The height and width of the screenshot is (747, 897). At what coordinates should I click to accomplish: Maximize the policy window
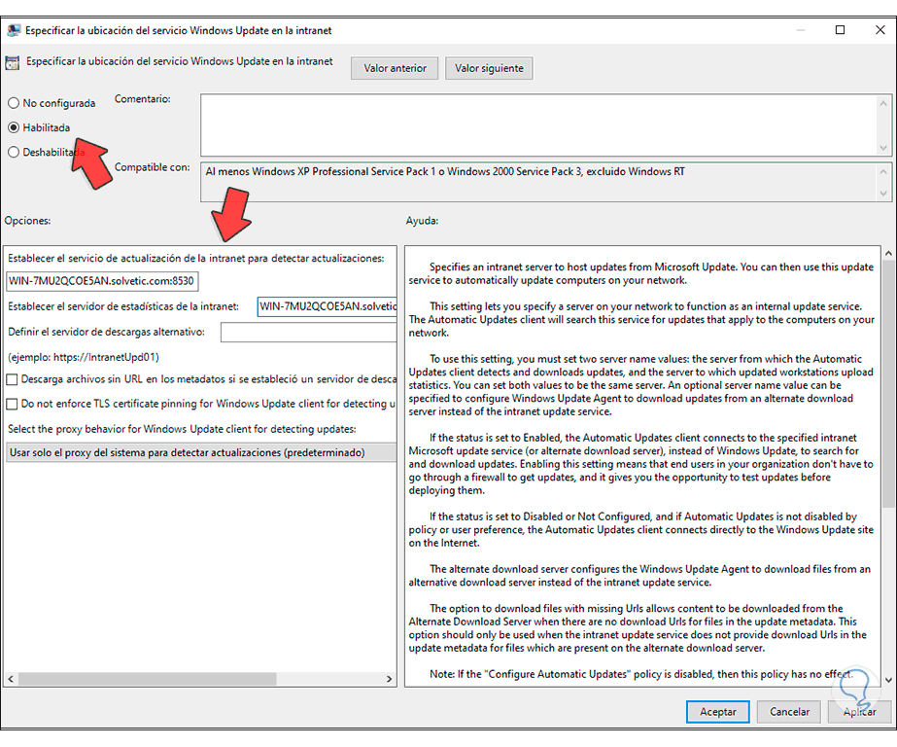point(840,30)
